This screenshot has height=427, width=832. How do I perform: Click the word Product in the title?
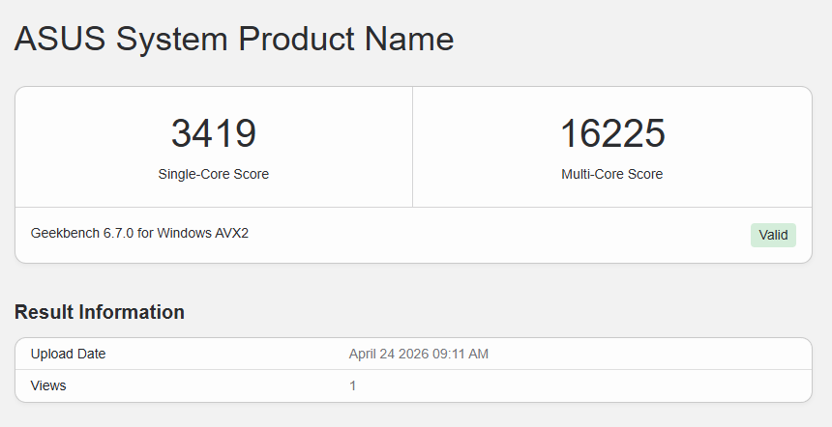pos(296,39)
